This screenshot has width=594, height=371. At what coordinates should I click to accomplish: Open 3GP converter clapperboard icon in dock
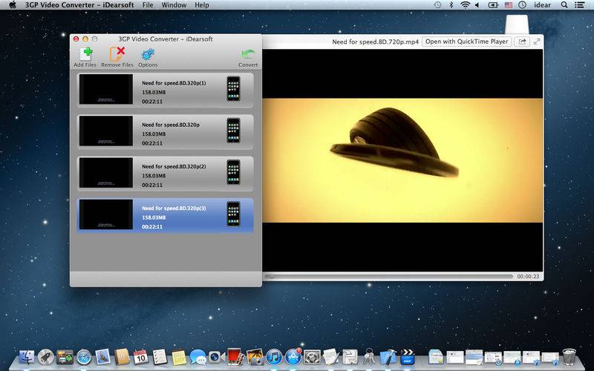407,357
